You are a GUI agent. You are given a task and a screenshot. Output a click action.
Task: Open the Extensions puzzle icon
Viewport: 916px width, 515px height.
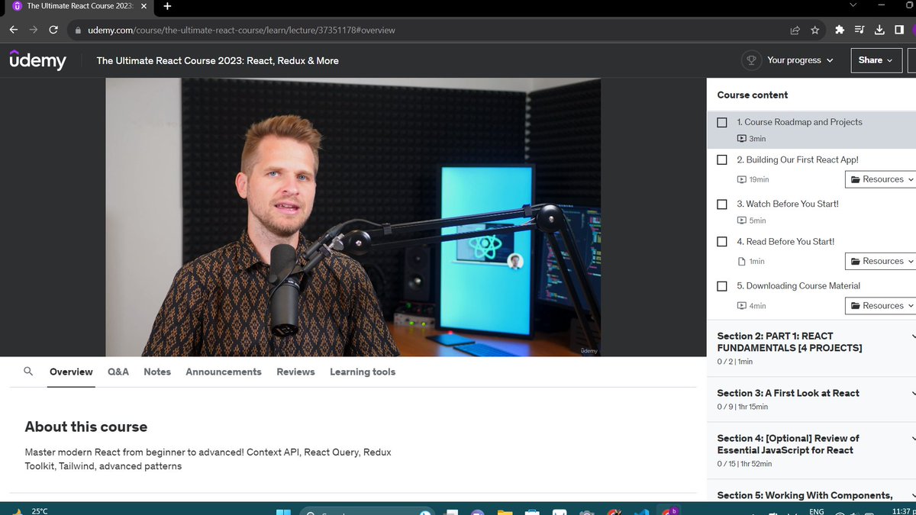pyautogui.click(x=840, y=30)
